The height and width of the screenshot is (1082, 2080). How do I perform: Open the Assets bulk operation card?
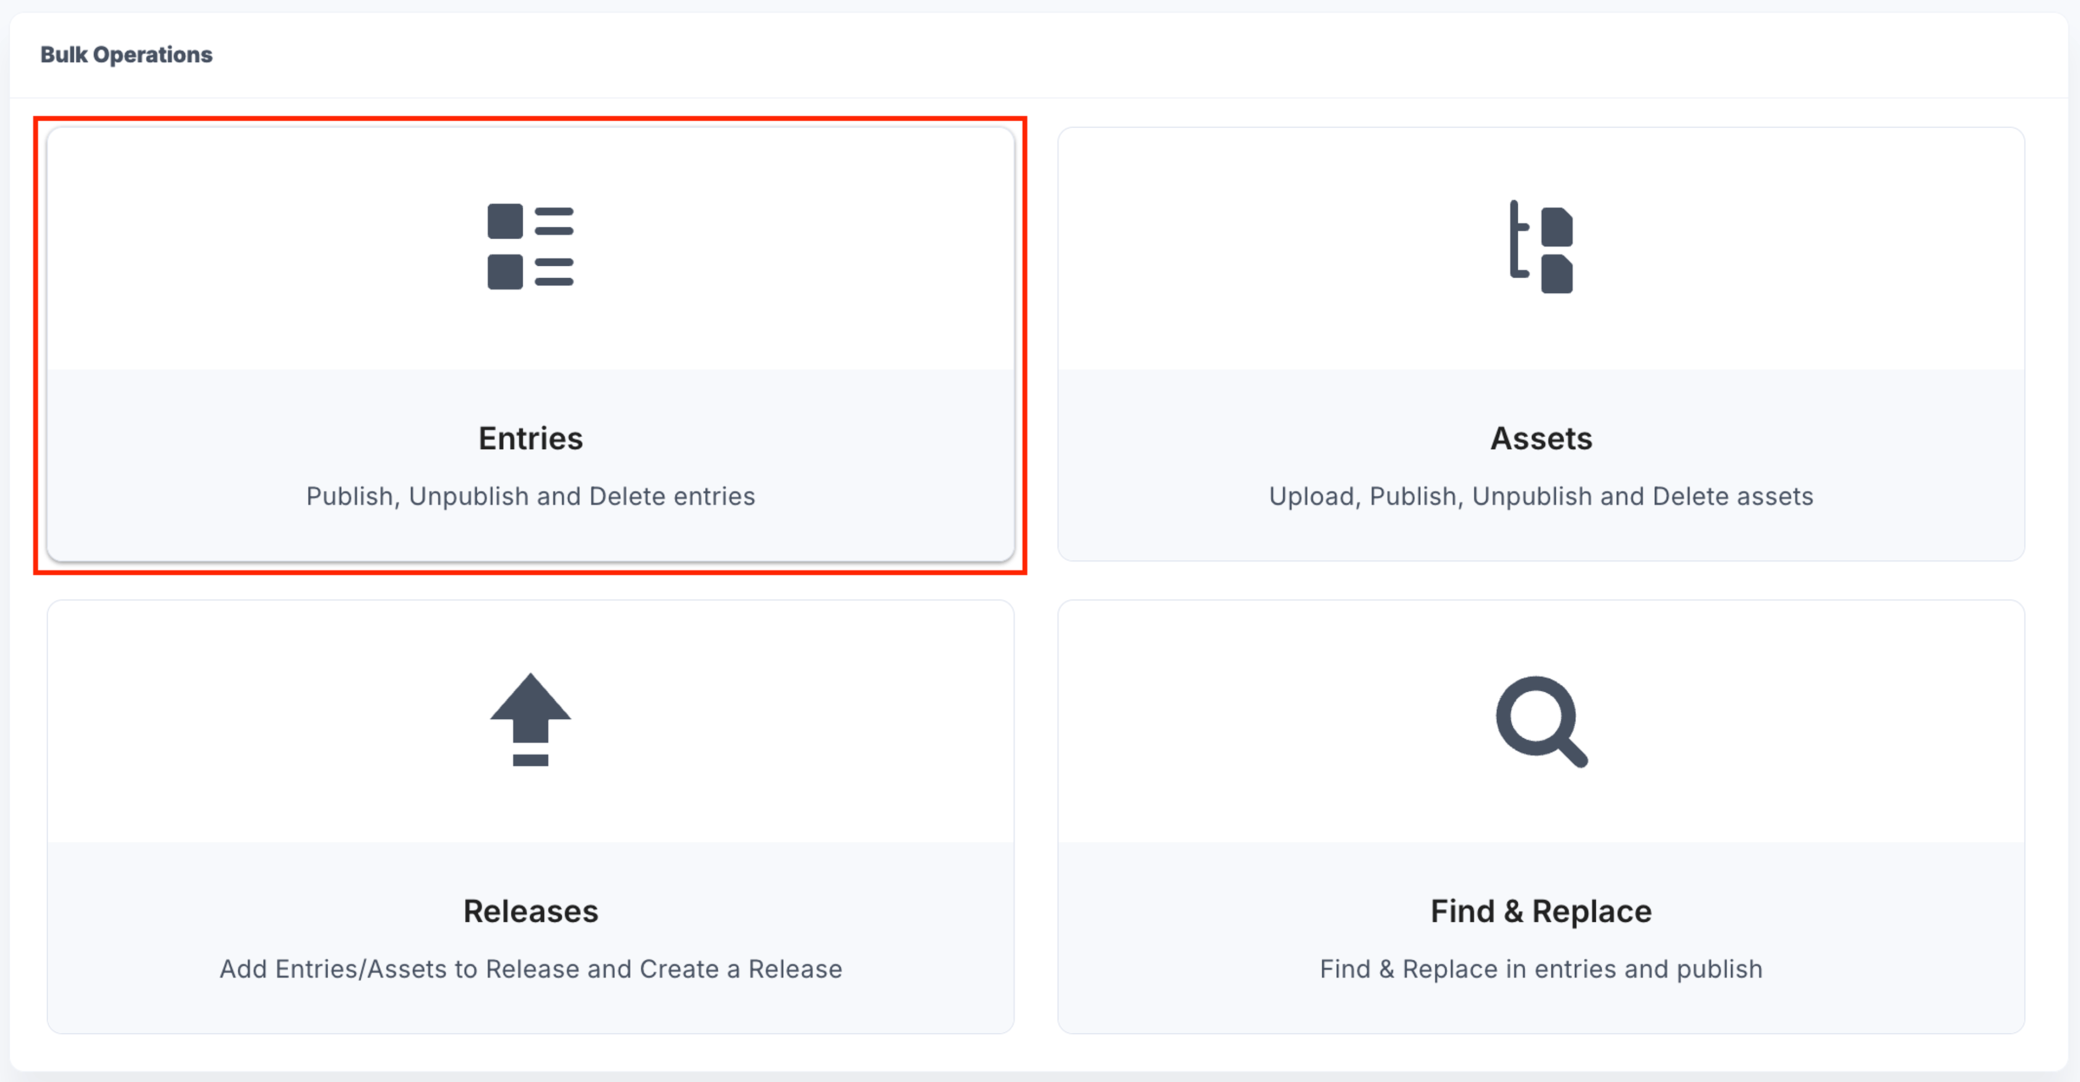[x=1542, y=344]
